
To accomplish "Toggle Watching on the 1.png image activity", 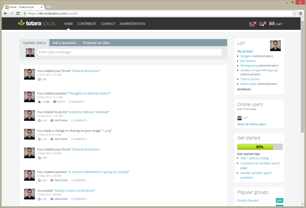I will pos(59,139).
